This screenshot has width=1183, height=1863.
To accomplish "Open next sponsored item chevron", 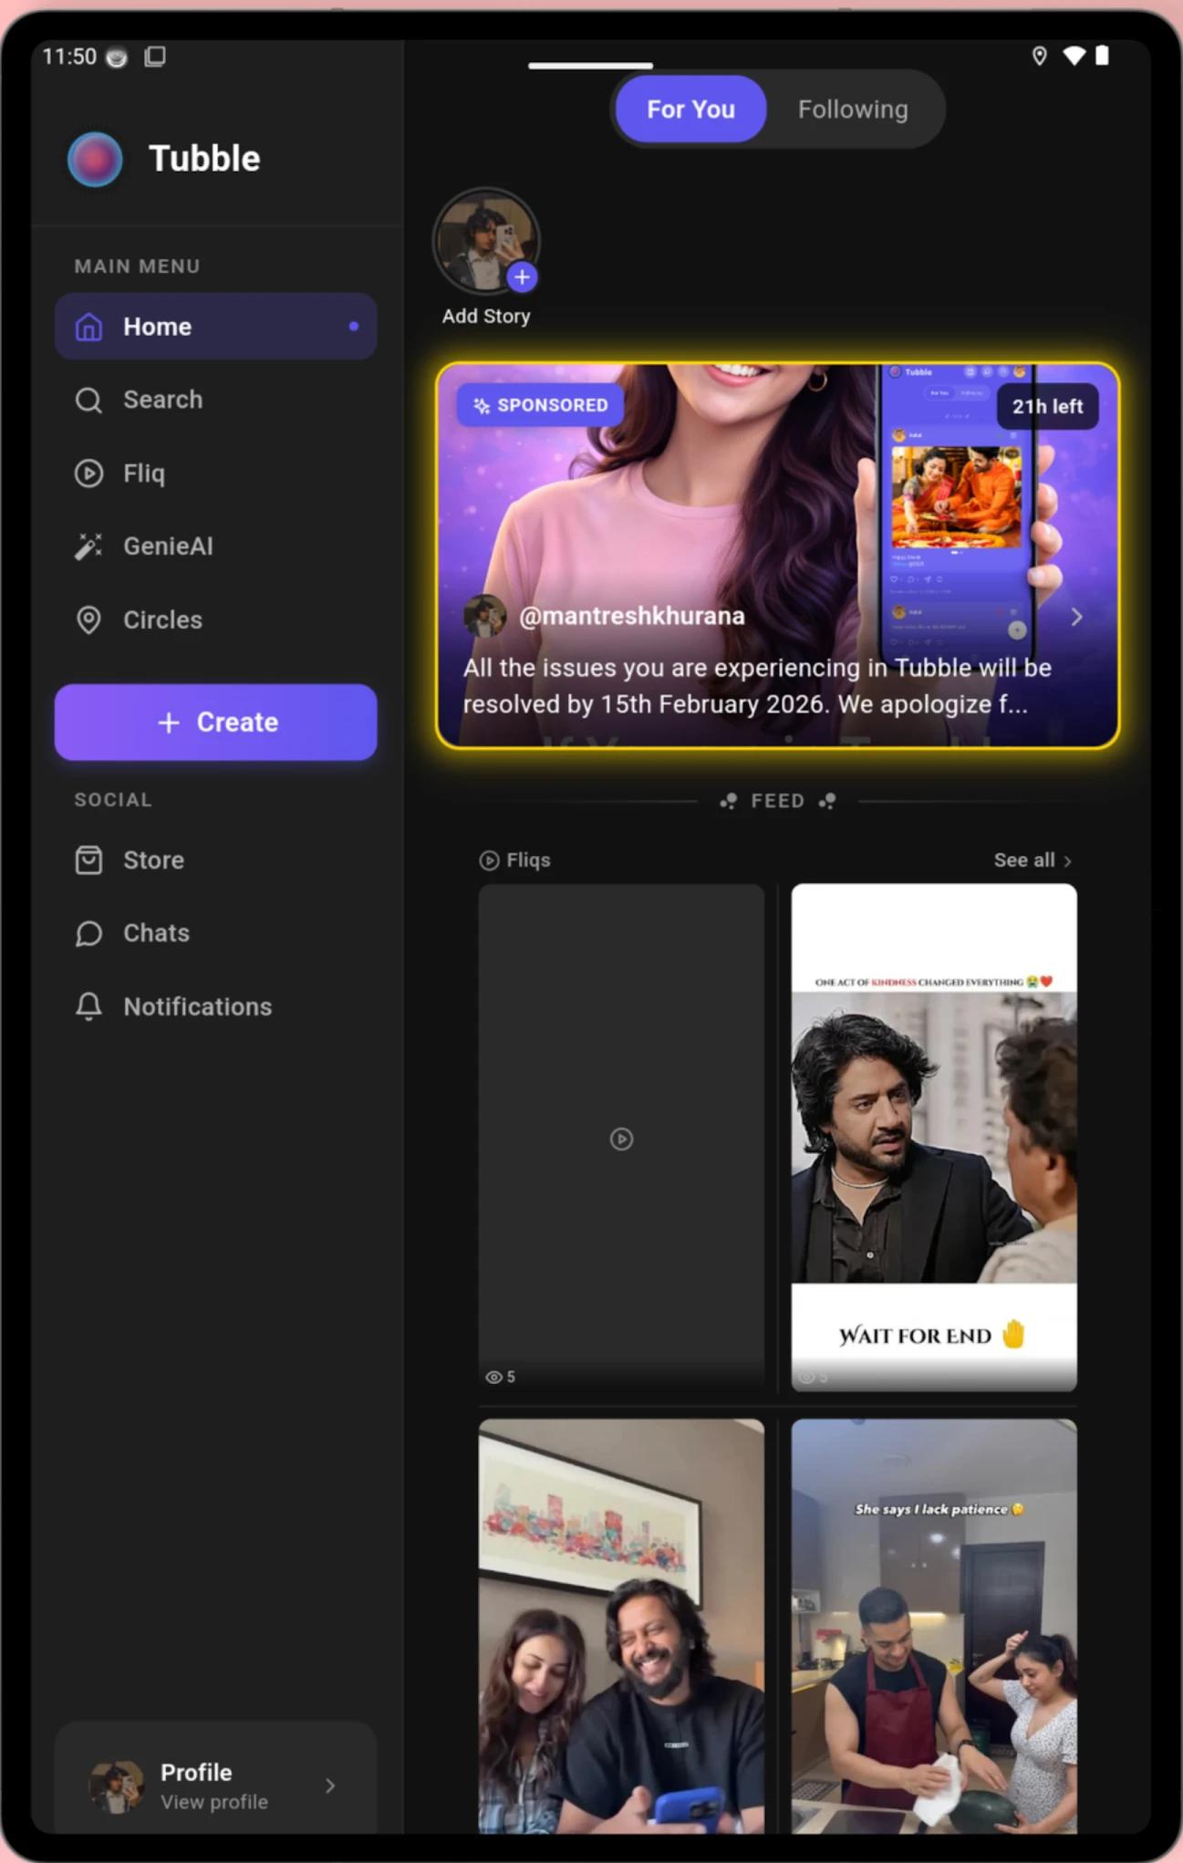I will (x=1076, y=617).
